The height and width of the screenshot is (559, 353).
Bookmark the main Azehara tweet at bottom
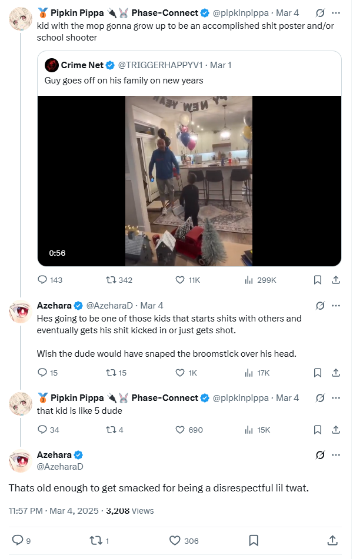pyautogui.click(x=254, y=540)
